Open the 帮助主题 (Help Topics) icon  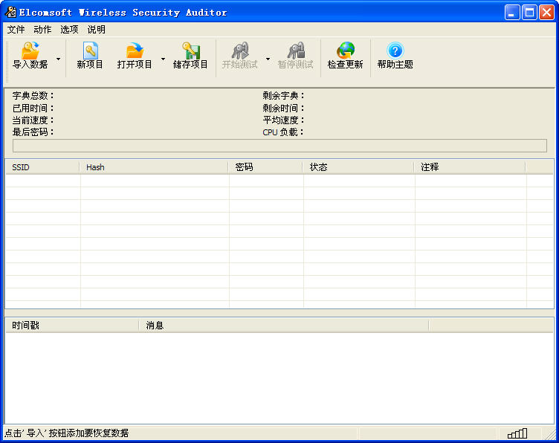[x=395, y=51]
